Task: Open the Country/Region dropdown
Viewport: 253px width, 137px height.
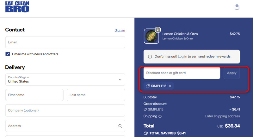Action: (x=65, y=80)
